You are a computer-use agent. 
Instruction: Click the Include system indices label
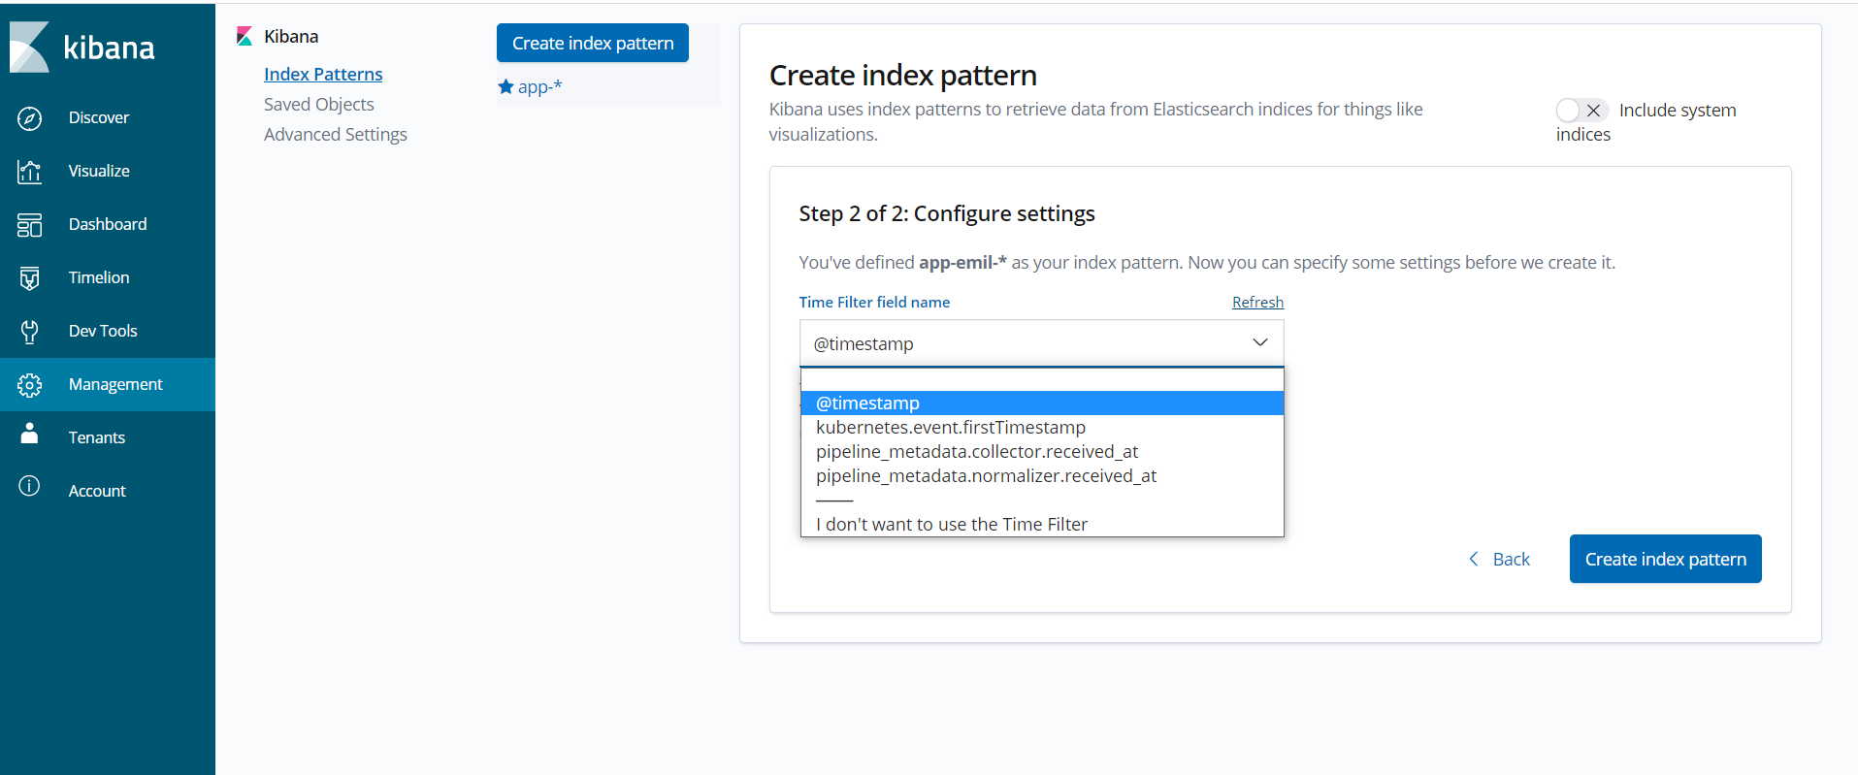point(1646,122)
